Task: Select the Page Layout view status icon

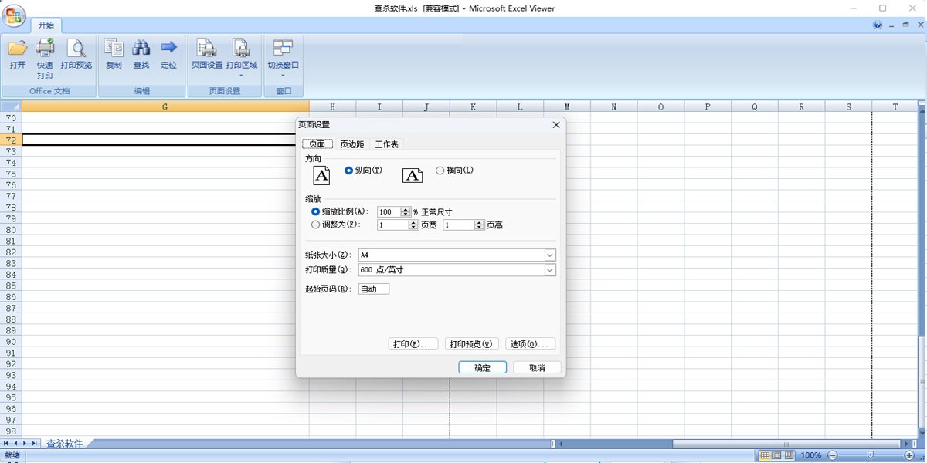Action: tap(776, 455)
